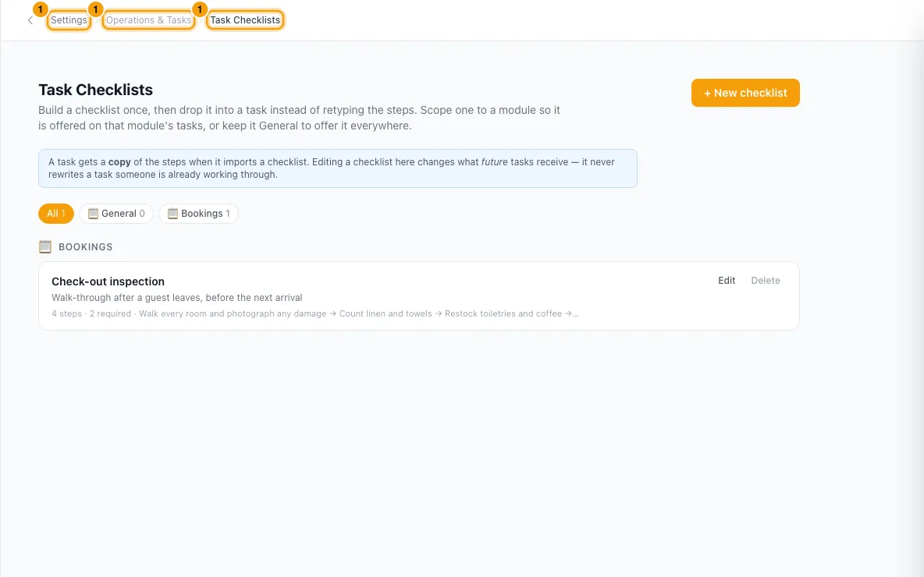Click the clipboard icon beside BOOKINGS heading
The width and height of the screenshot is (924, 577).
(x=45, y=246)
